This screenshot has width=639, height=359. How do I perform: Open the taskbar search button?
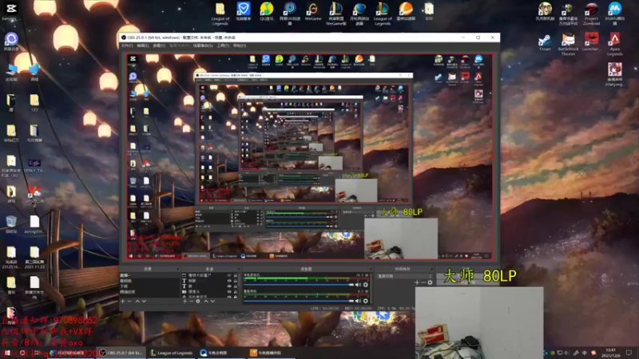tap(22, 353)
